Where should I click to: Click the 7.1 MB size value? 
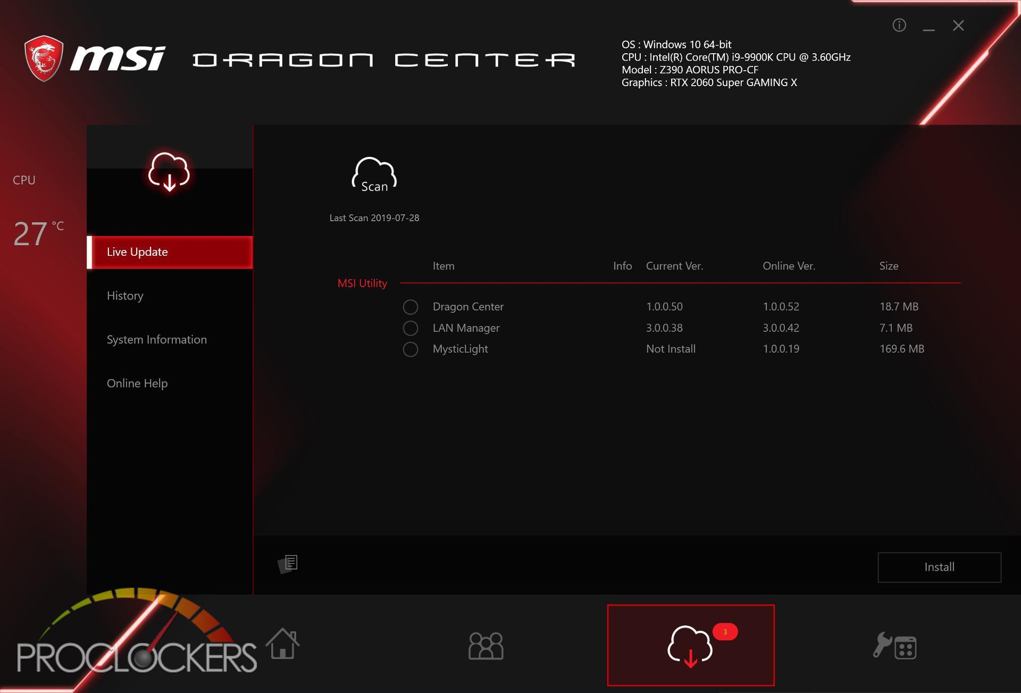point(896,328)
